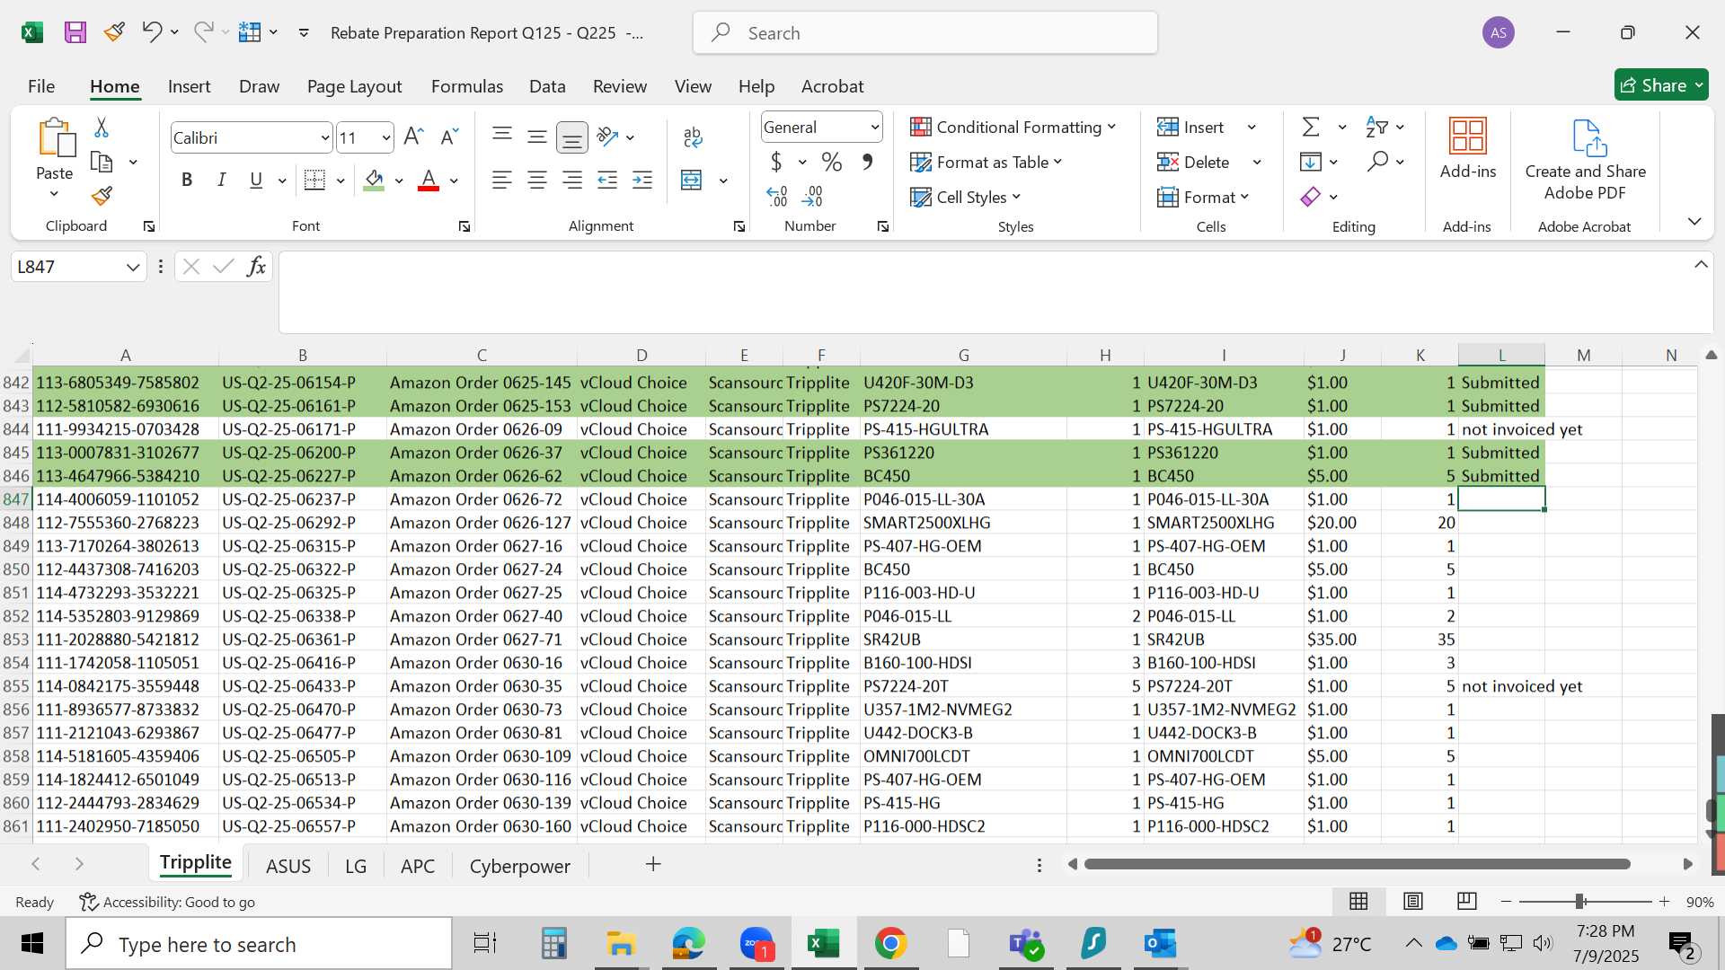Click the Save icon in the title bar

tap(75, 33)
